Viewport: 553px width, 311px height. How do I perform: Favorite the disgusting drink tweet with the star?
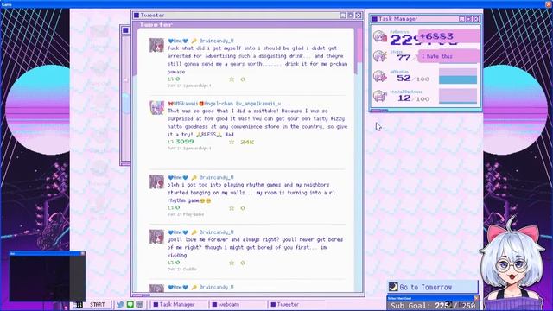pyautogui.click(x=232, y=79)
